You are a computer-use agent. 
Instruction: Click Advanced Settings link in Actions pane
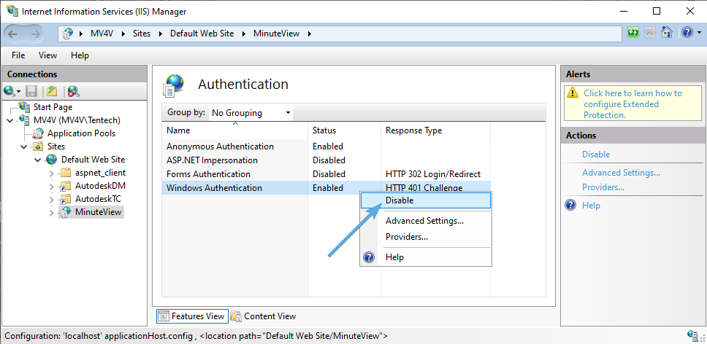pos(621,173)
